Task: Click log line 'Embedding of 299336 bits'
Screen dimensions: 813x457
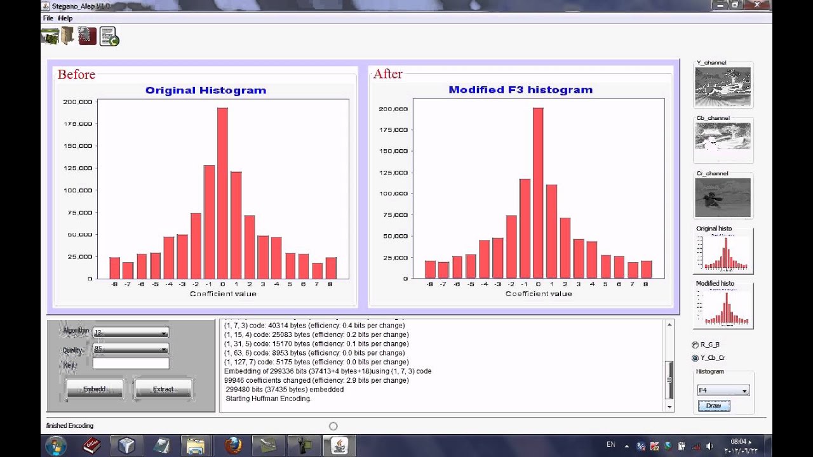Action: [328, 371]
